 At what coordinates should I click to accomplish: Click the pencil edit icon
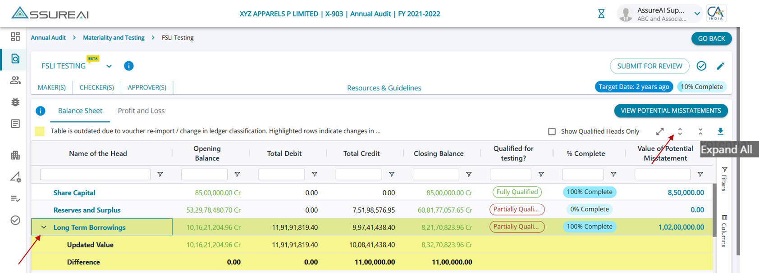pyautogui.click(x=720, y=66)
